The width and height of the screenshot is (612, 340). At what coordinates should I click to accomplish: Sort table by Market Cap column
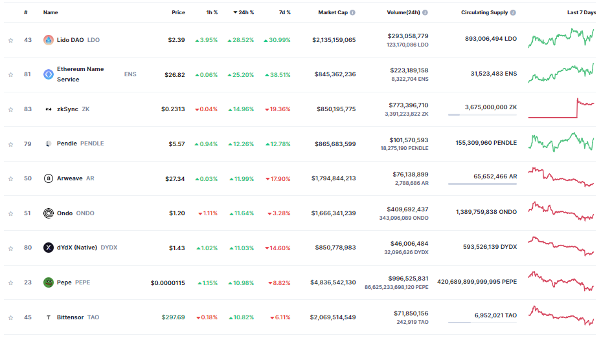point(333,12)
